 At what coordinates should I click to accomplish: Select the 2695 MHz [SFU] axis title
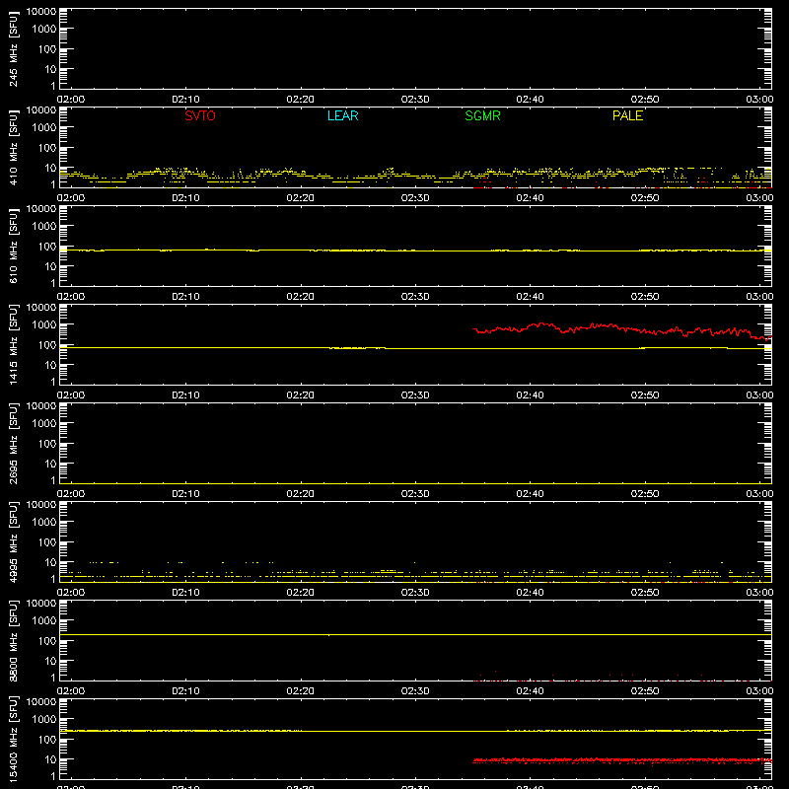tap(14, 443)
